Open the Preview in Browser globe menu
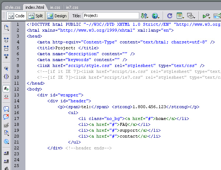 pos(155,15)
